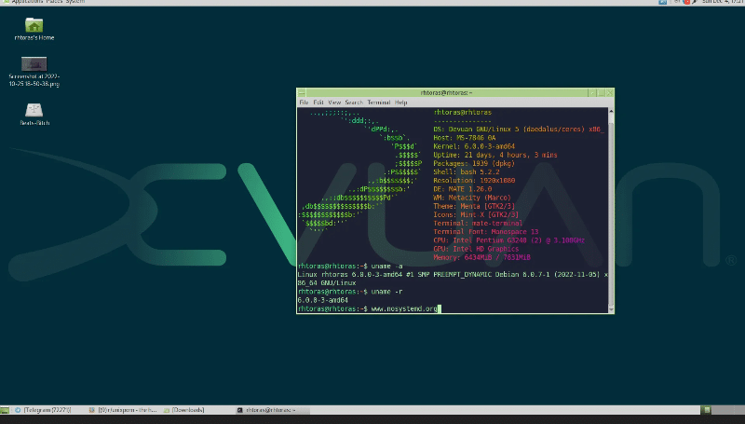Click the terminal window menu icon in title bar
Screen dimensions: 745x424
(302, 92)
